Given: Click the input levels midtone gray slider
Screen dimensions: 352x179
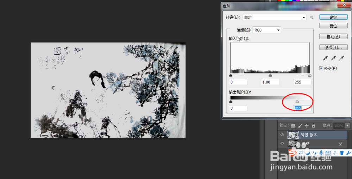Looking at the screenshot, I should click(270, 75).
